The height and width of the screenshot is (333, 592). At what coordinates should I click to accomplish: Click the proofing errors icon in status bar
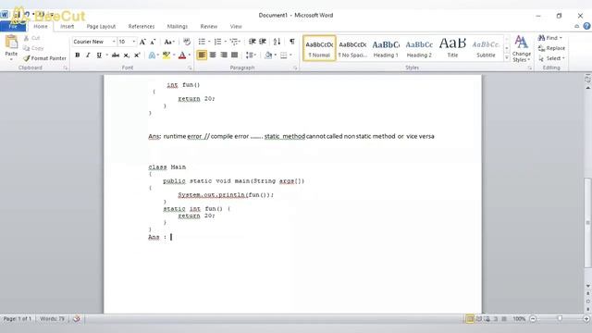(x=77, y=319)
